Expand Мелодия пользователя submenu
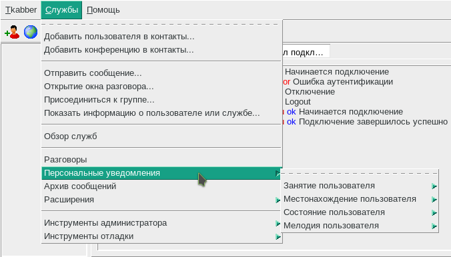This screenshot has height=257, width=451. pyautogui.click(x=360, y=226)
